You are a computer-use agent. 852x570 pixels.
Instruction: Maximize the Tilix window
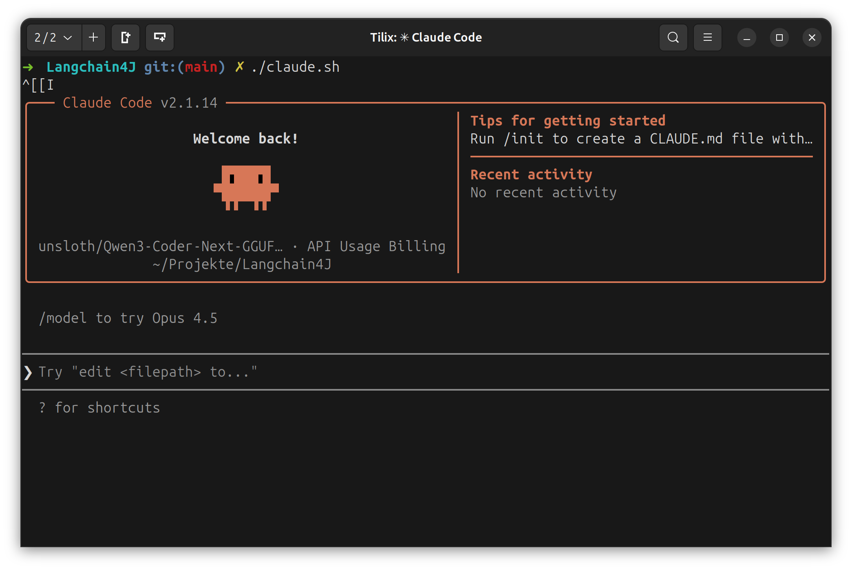[x=779, y=38]
